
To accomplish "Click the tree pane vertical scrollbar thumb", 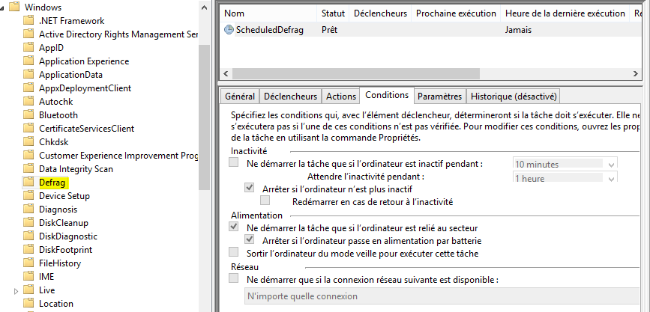I will [204, 117].
